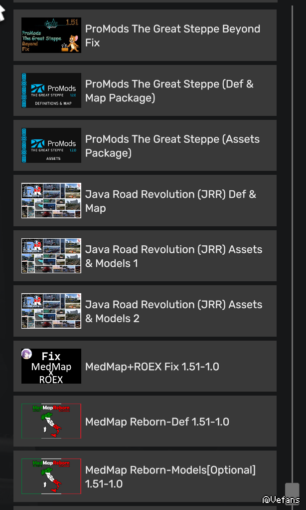This screenshot has height=510, width=306.
Task: Select the ProMods Def & Map Package thumbnail
Action: coord(51,90)
